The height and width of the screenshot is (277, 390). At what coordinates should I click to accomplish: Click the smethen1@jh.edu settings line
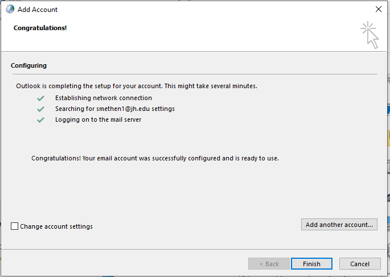[x=115, y=109]
